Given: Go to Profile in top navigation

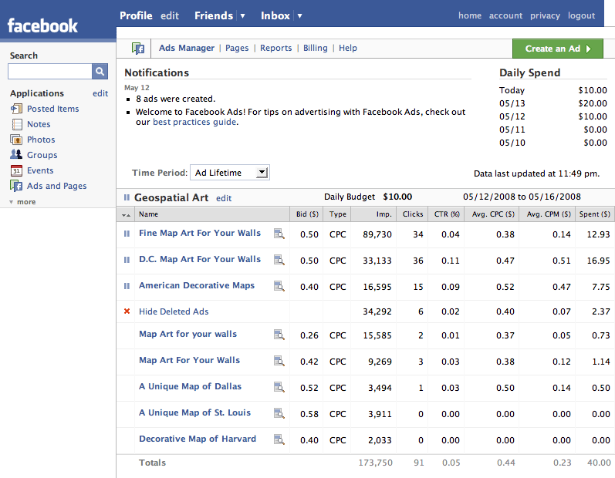Looking at the screenshot, I should 136,15.
